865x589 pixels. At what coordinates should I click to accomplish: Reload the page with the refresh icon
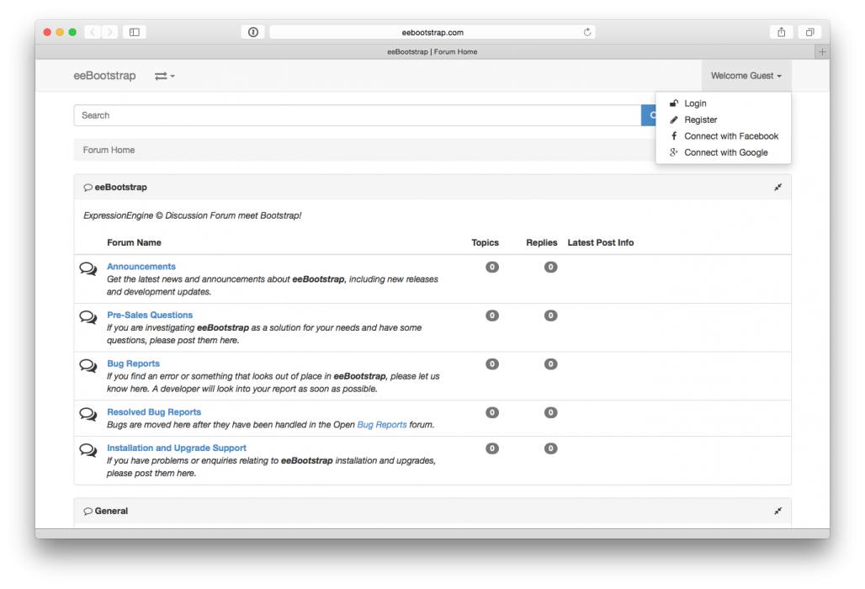pos(587,32)
